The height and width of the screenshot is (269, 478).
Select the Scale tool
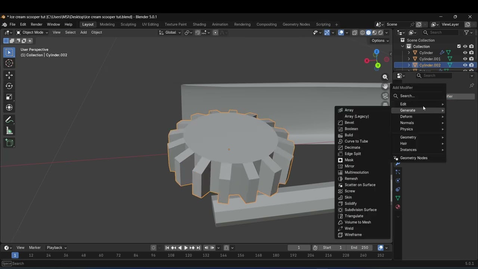9,97
